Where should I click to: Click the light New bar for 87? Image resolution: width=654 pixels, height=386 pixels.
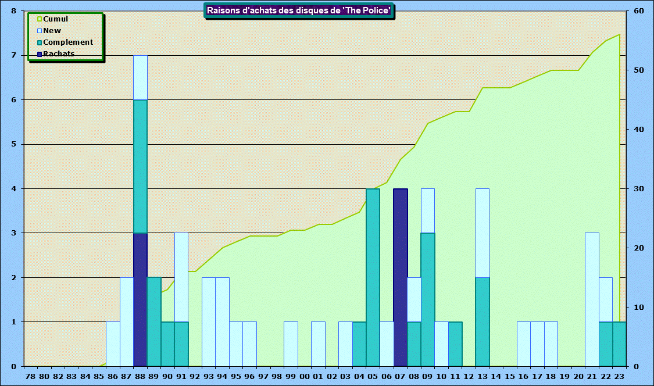point(127,321)
